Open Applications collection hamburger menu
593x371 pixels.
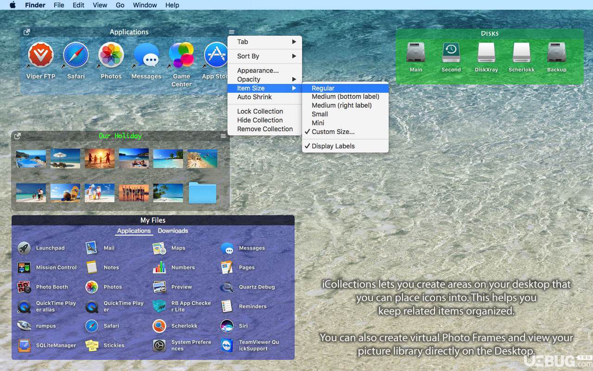point(232,32)
